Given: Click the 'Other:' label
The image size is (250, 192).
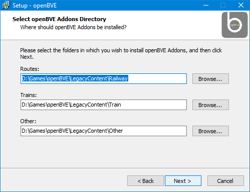Looking at the screenshot, I should 28,121.
